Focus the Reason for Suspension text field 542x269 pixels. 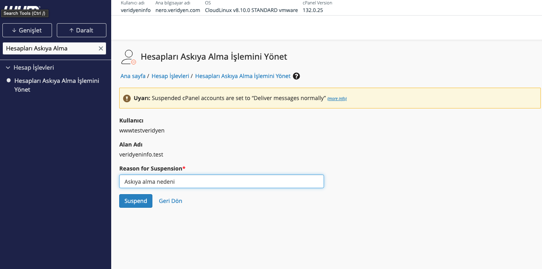[221, 181]
